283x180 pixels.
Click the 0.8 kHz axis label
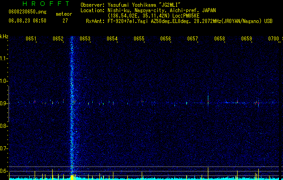click(4, 126)
